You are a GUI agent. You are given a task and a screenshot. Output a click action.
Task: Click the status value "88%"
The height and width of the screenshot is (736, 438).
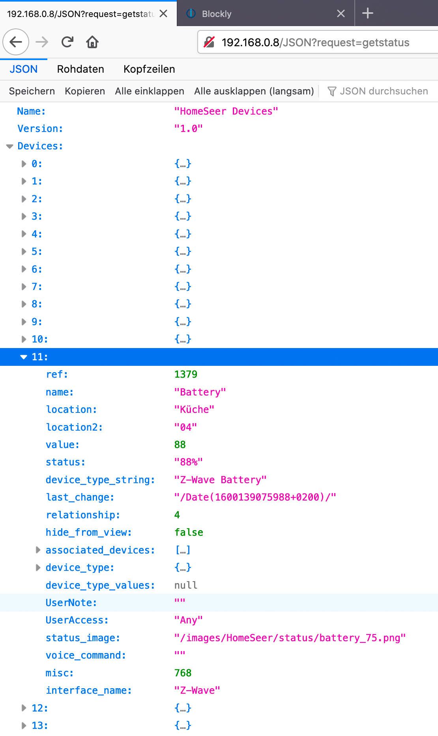pos(188,462)
